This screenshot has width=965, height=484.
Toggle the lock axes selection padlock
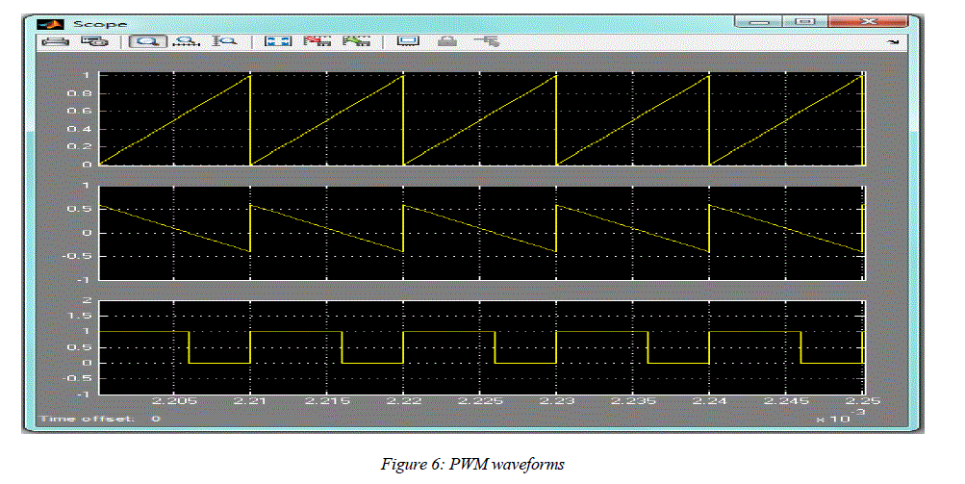(446, 41)
